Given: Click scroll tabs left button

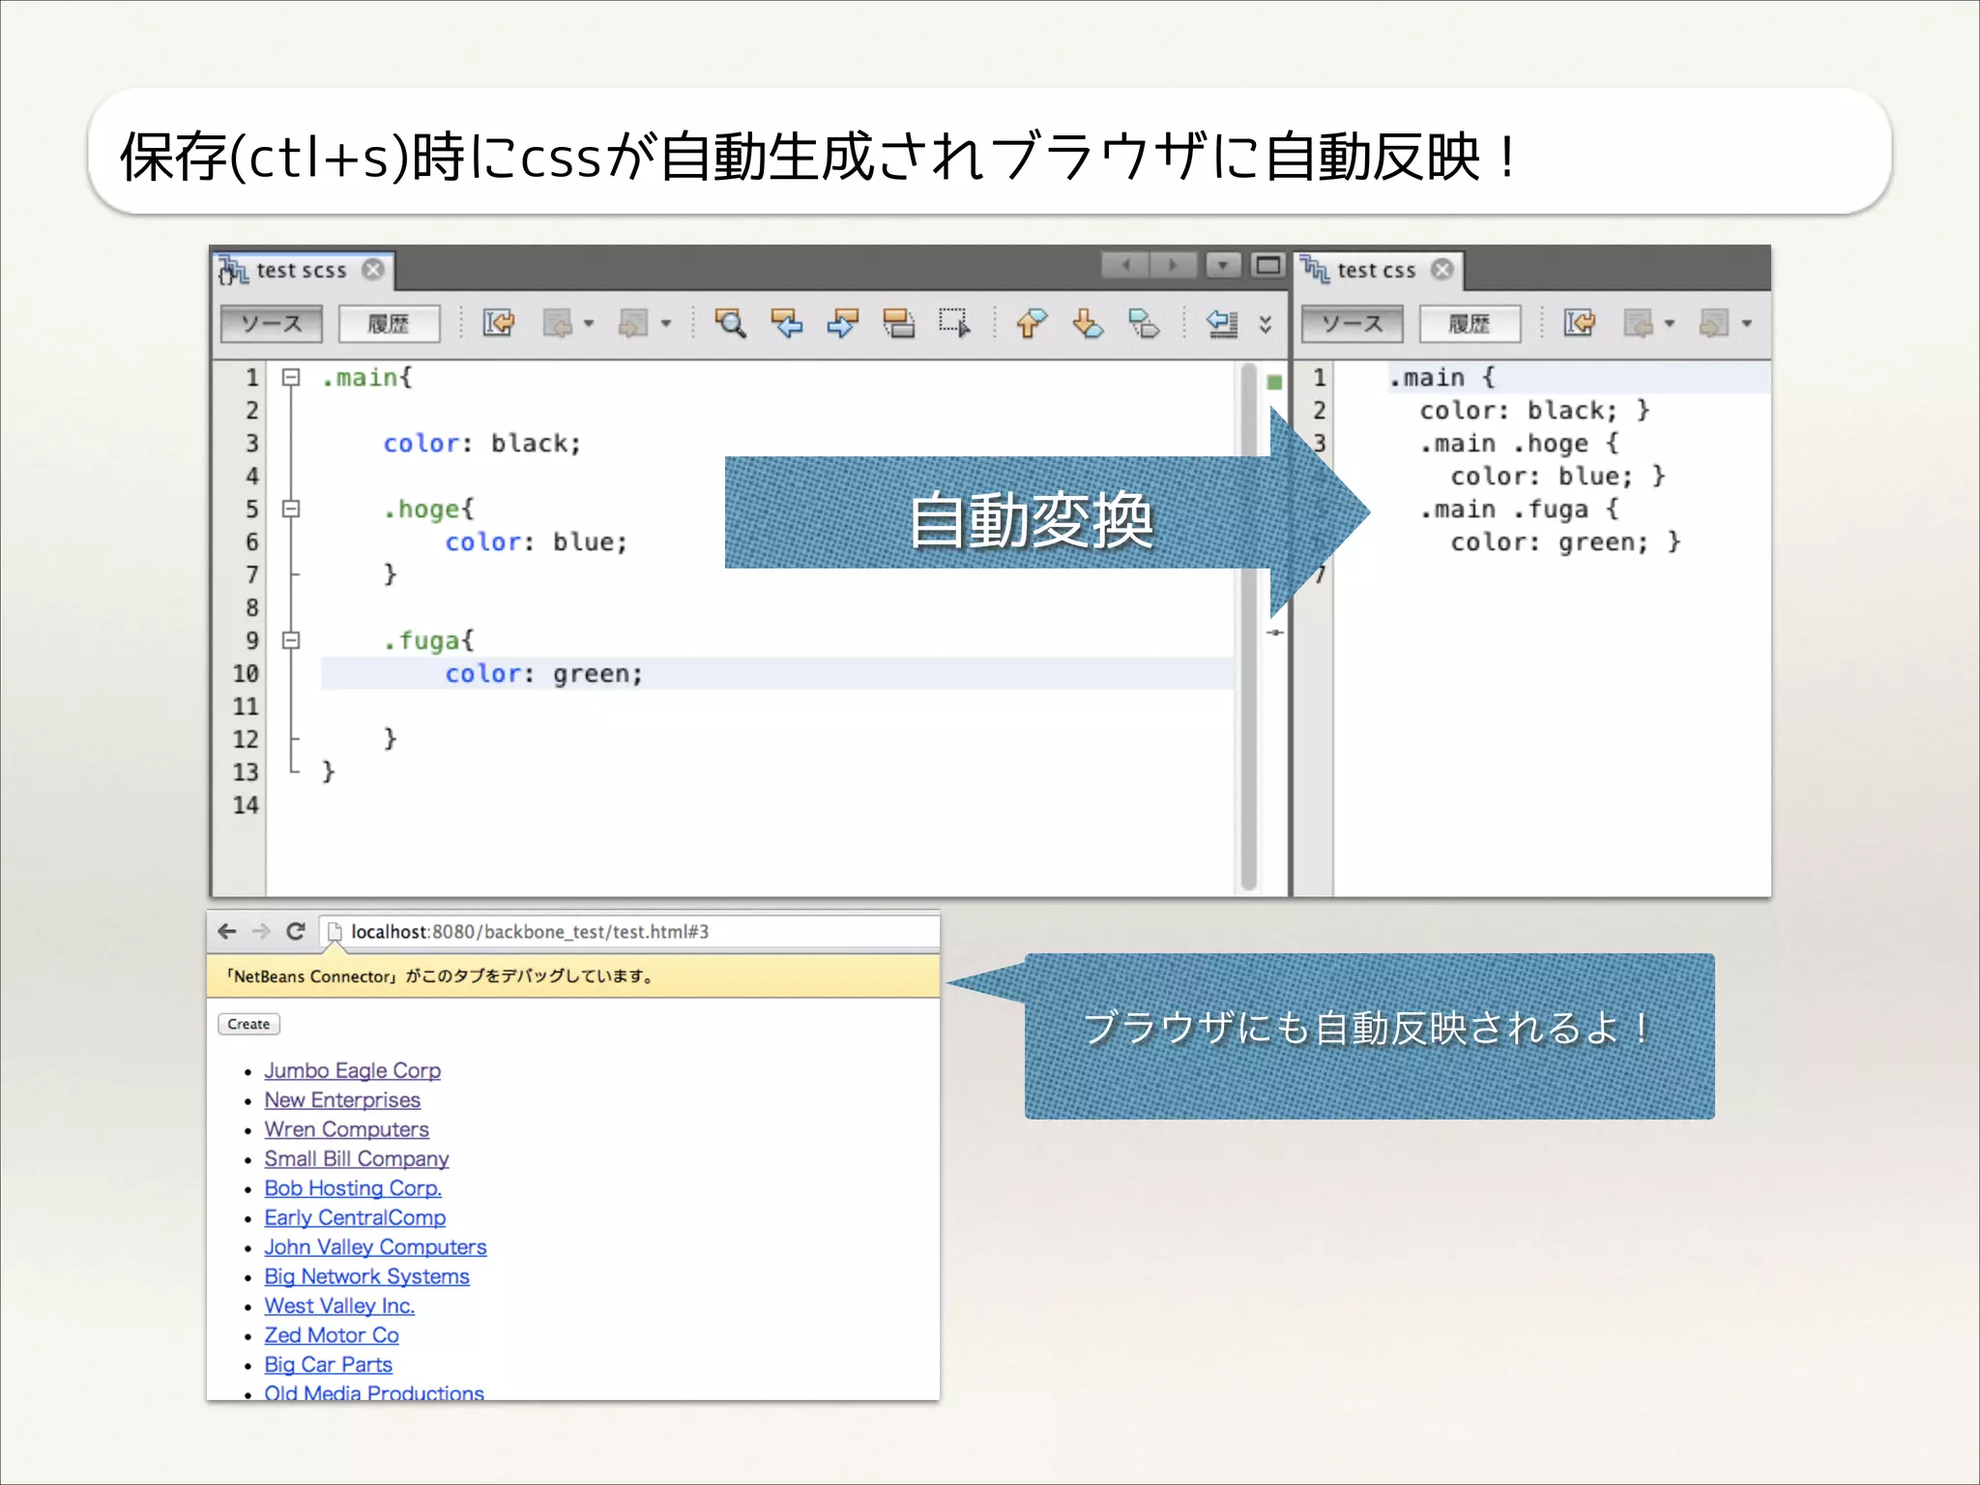Looking at the screenshot, I should 1125,264.
